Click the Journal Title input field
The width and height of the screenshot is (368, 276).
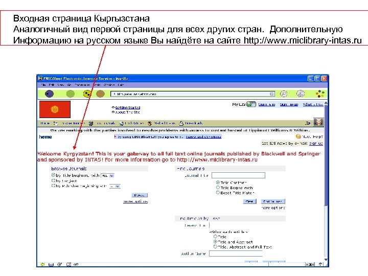[x=239, y=175]
